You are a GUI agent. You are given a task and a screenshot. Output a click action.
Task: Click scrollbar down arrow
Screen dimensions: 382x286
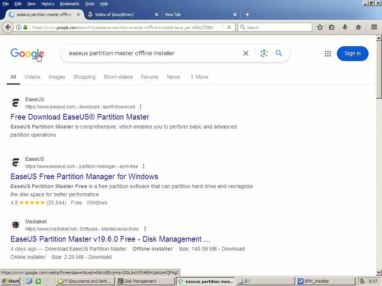pos(379,273)
